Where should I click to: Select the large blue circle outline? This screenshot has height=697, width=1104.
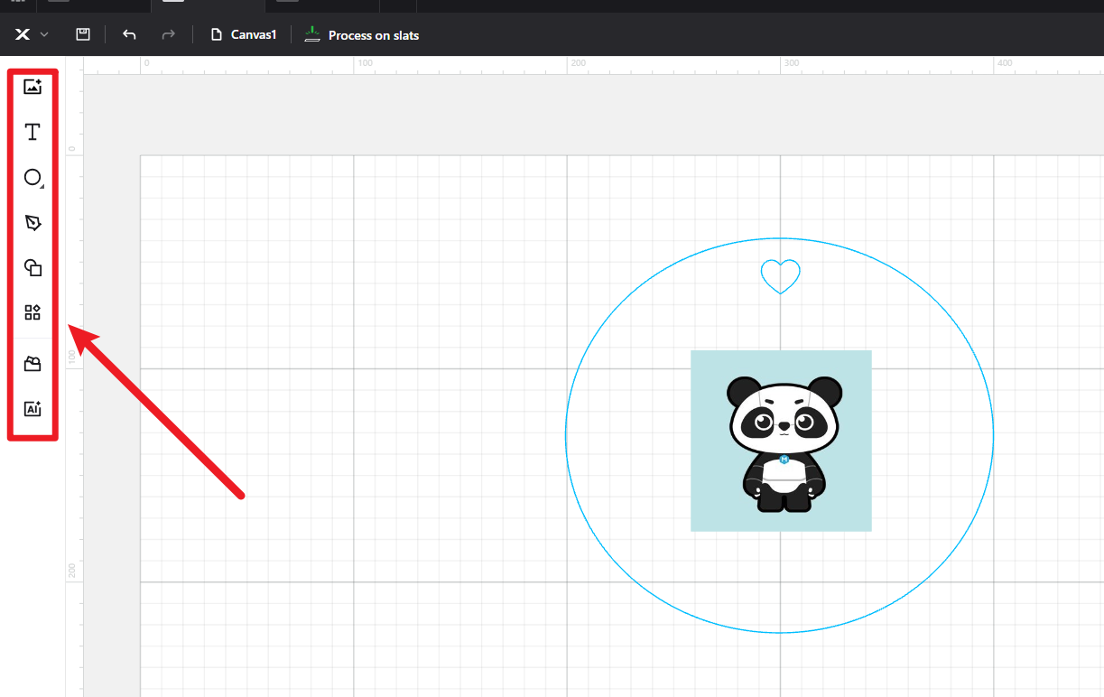pyautogui.click(x=566, y=435)
